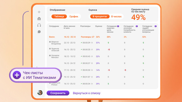
Task: Click the Разговоры: 27 total
Action: (88, 37)
